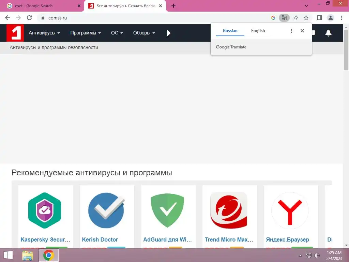Close the eset Google Search tab
349x262 pixels.
(x=79, y=6)
